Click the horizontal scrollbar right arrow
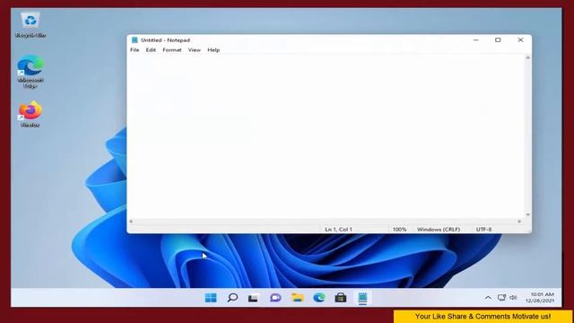Viewport: 574px width, 323px height. (519, 222)
